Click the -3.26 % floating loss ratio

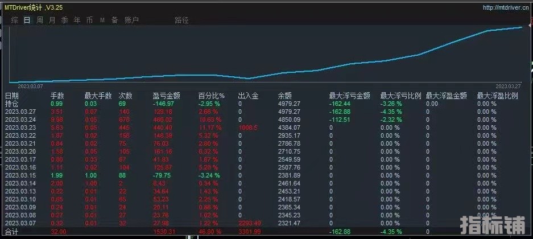pyautogui.click(x=391, y=104)
